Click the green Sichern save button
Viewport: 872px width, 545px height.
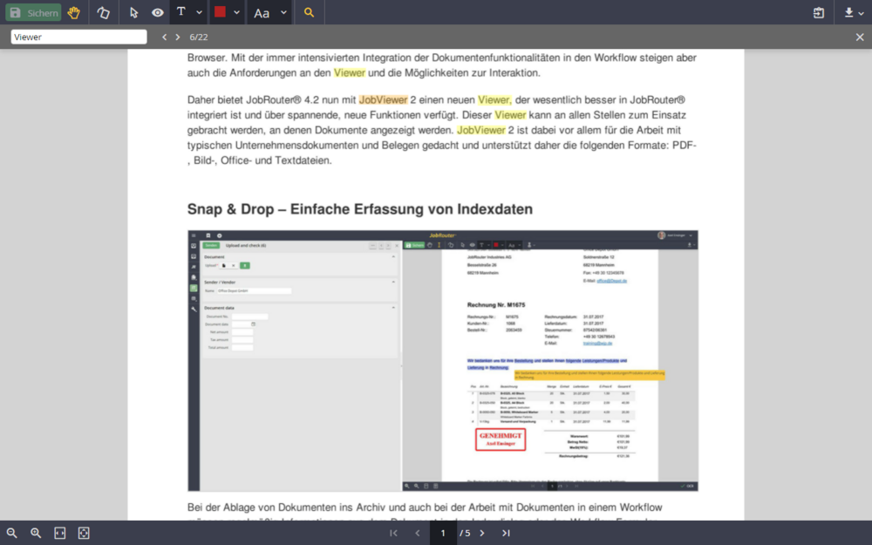click(33, 12)
